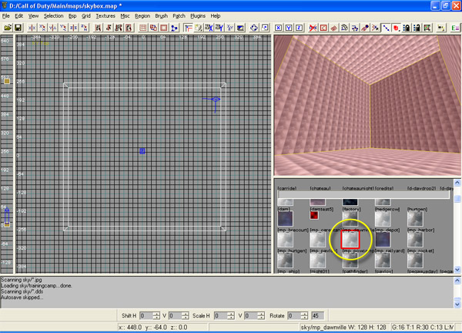Toggle the Z scale lock button
The height and width of the screenshot is (333, 462).
click(299, 28)
